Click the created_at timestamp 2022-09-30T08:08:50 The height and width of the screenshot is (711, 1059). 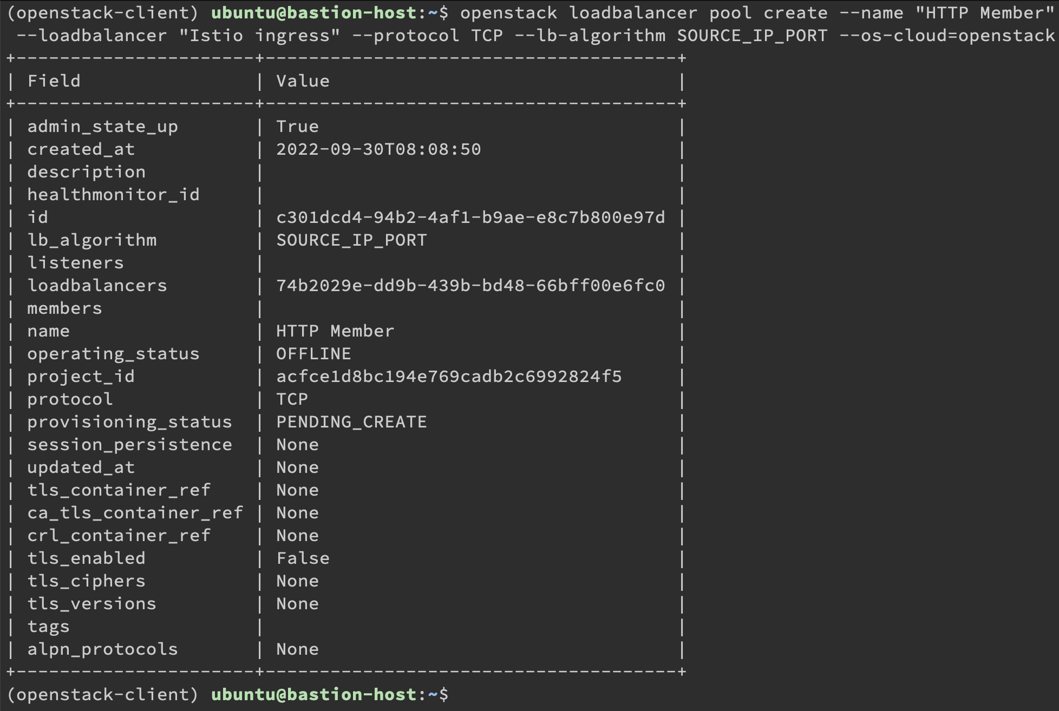tap(378, 149)
